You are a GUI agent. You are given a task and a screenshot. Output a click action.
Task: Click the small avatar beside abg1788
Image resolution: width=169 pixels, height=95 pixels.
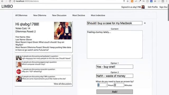pos(143,7)
